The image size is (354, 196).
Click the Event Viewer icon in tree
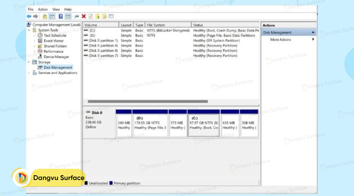click(x=40, y=41)
